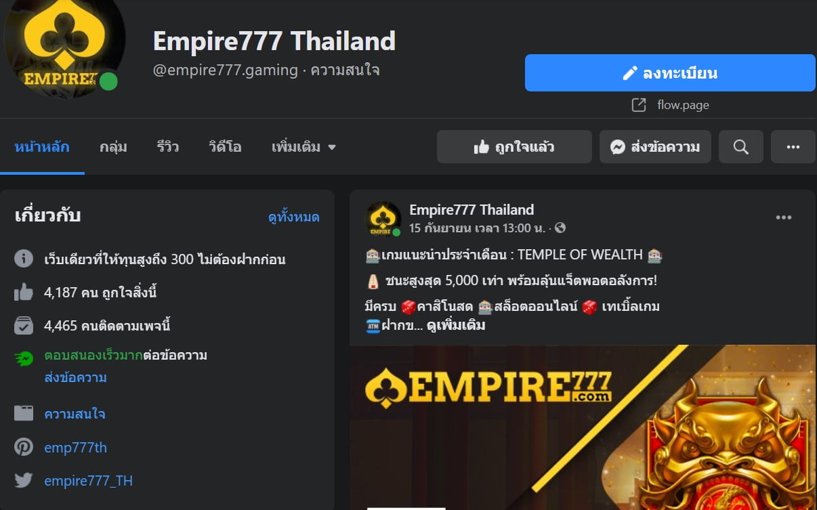The width and height of the screenshot is (817, 510).
Task: Click the blue ลงทะเบียน sign-up button
Action: [670, 73]
